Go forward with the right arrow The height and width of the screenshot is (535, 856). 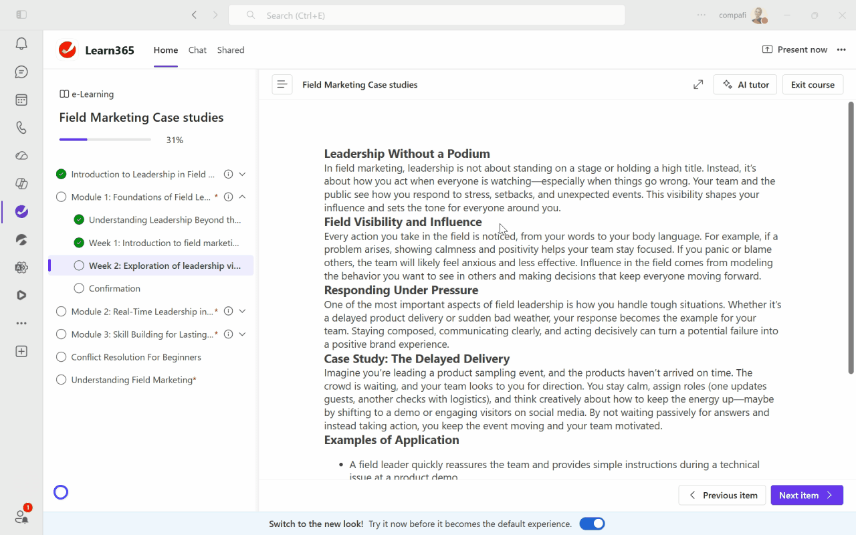pos(215,15)
